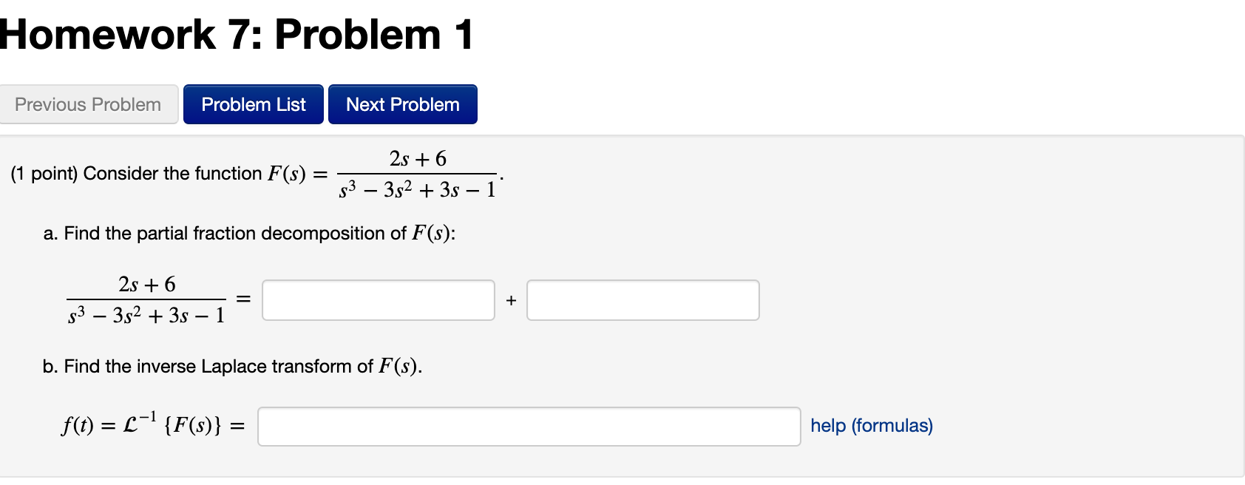Click the first partial fraction answer box

click(379, 299)
